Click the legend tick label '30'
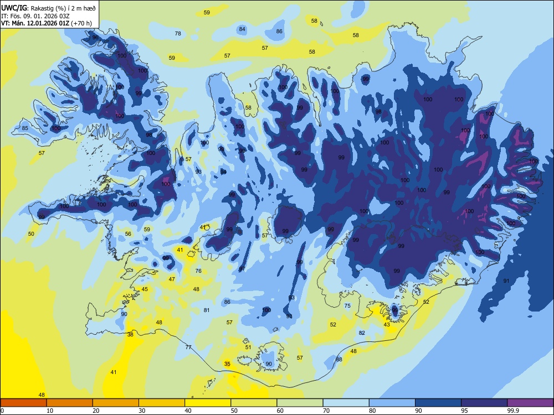Screen dimensions: 554x415 [142, 411]
